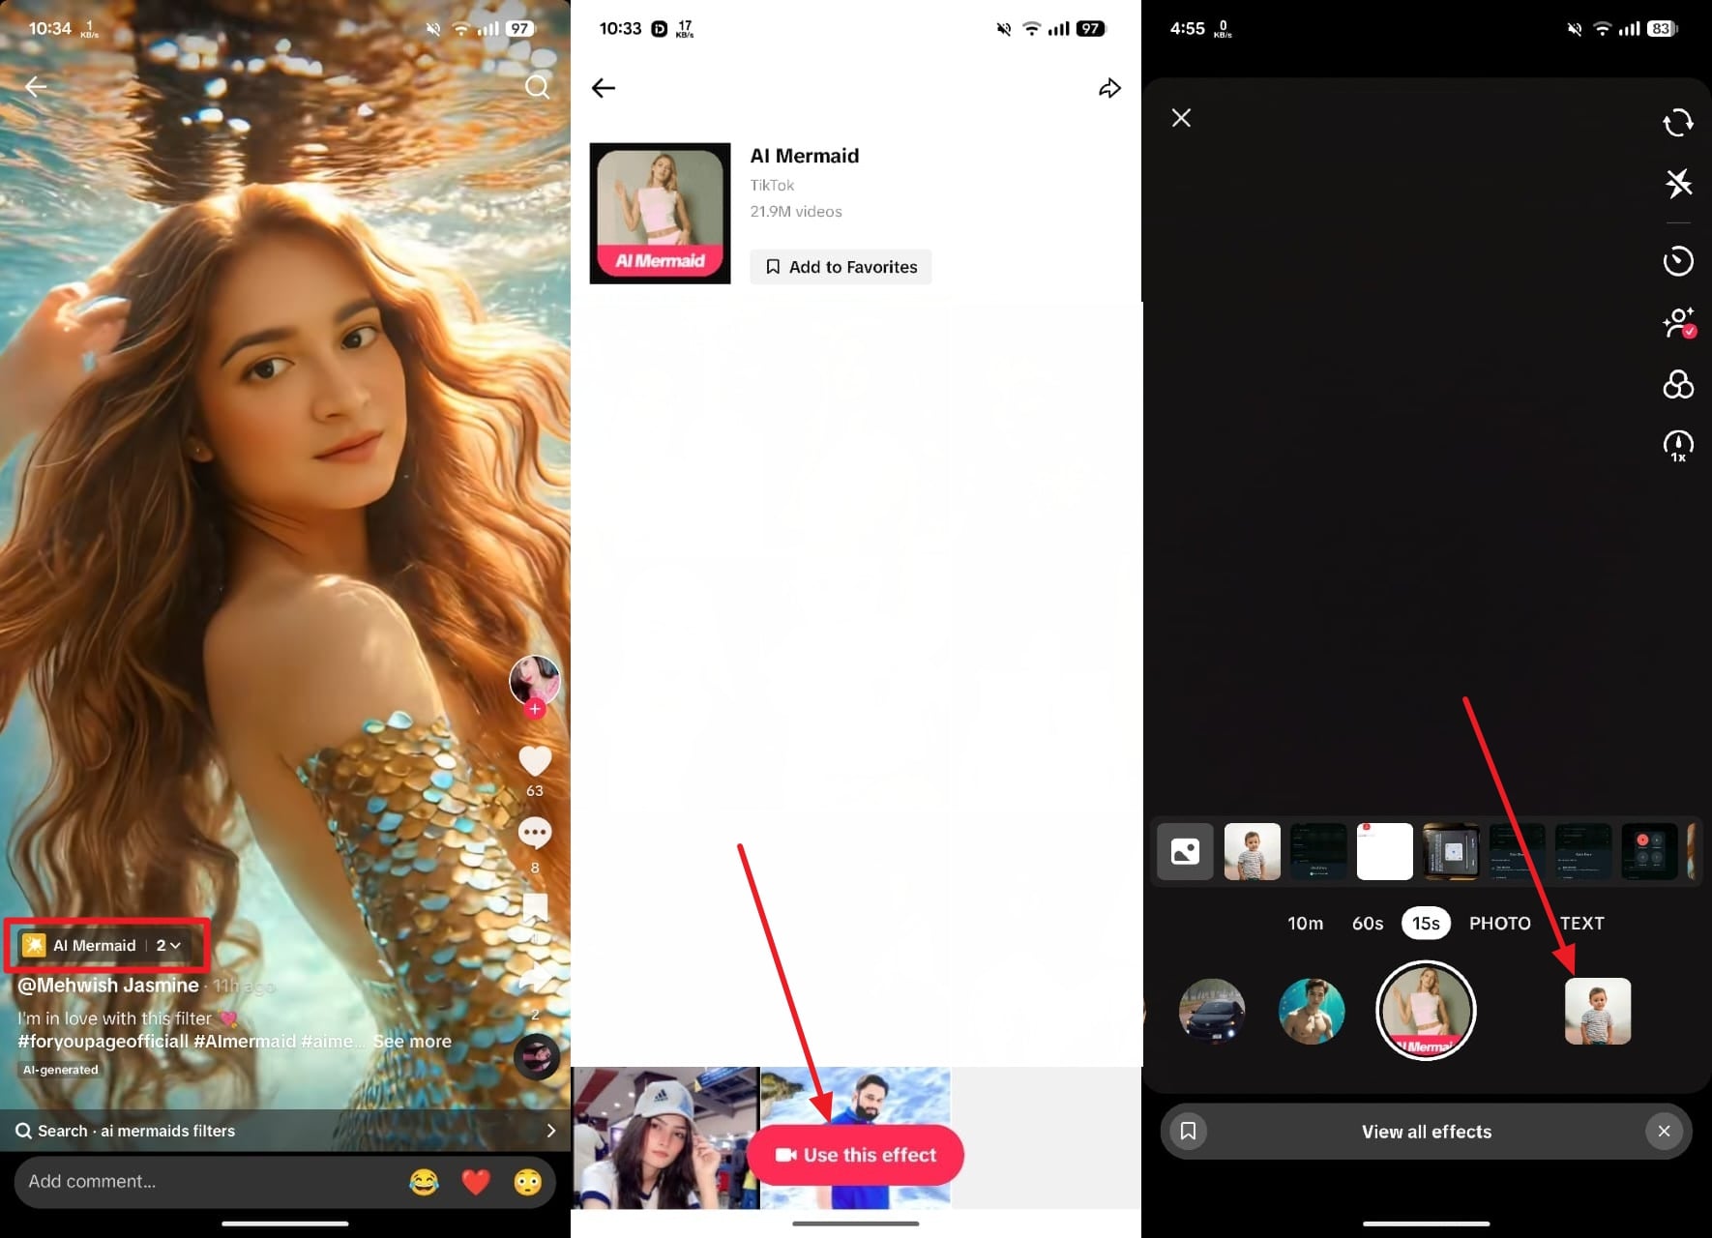This screenshot has height=1238, width=1712.
Task: Select the shirtless man effect circle
Action: click(1312, 1011)
